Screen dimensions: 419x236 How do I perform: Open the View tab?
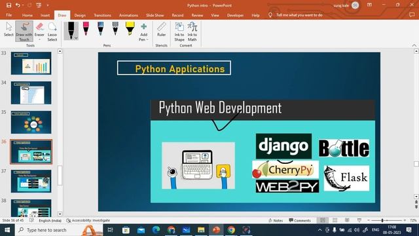pos(215,15)
